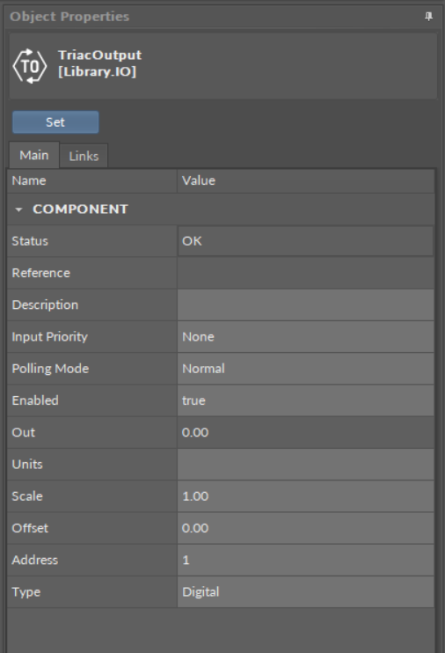Viewport: 445px width, 653px height.
Task: Select the Out value cell
Action: pos(305,432)
